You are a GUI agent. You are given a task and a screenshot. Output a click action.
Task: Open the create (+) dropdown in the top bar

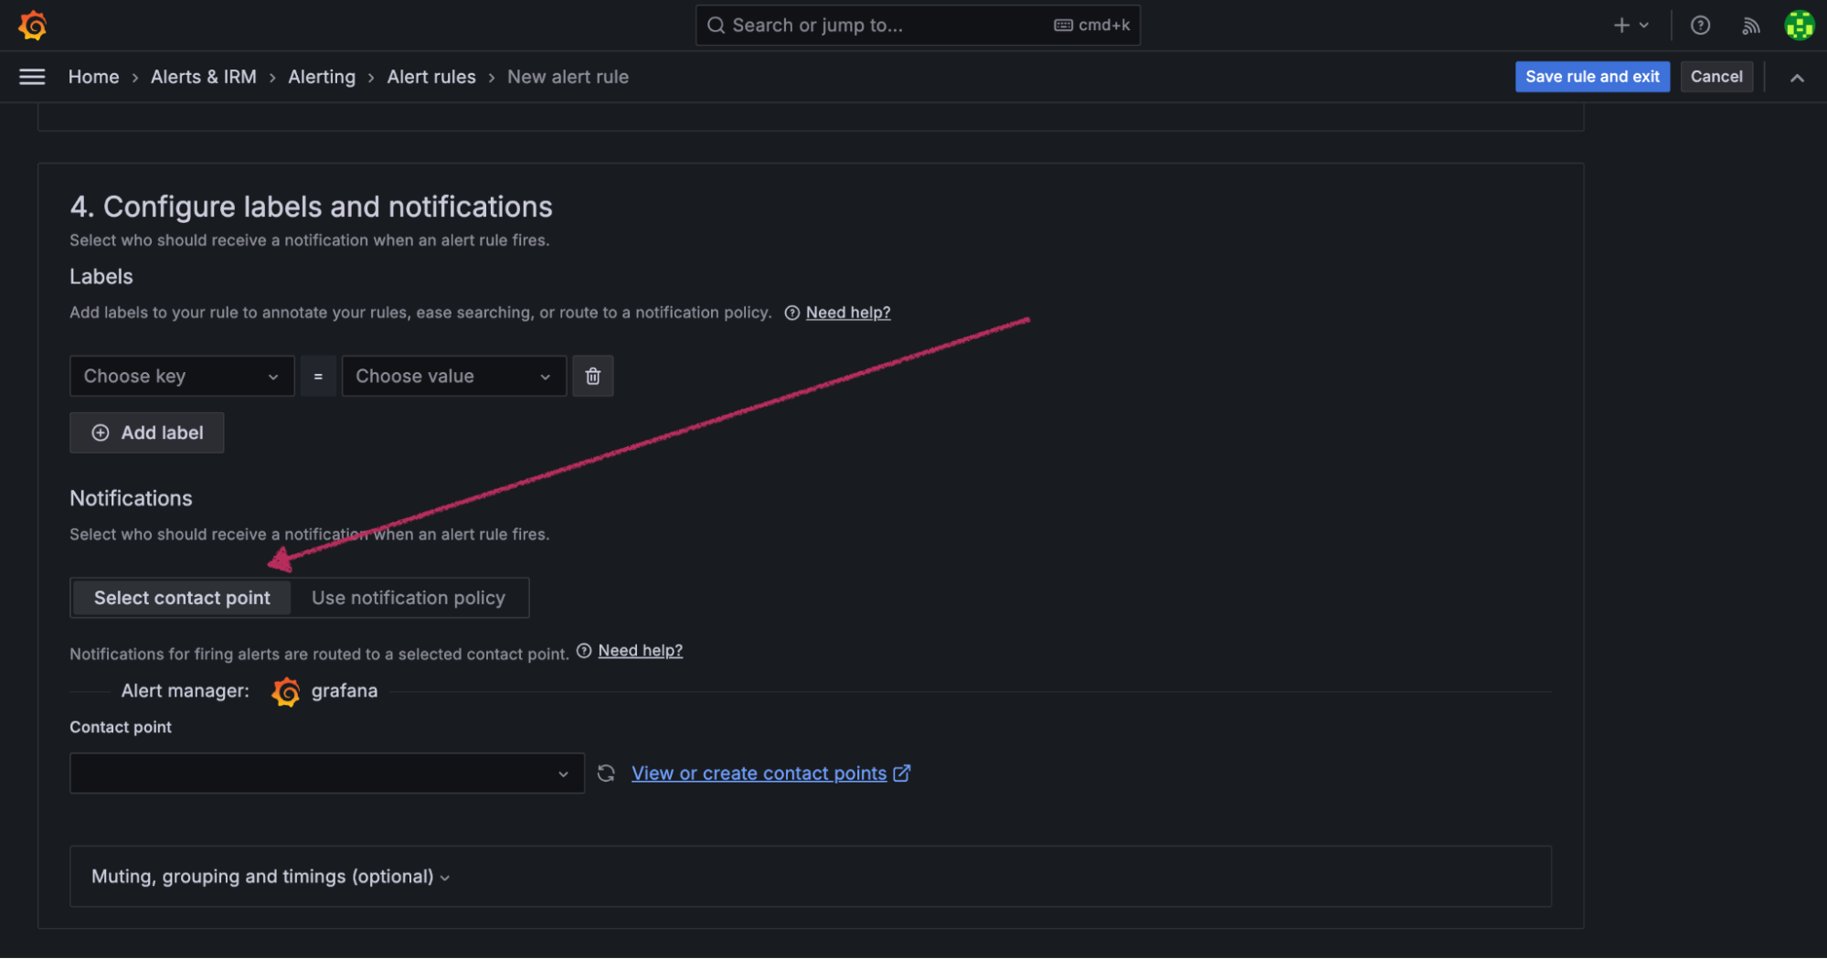point(1629,25)
